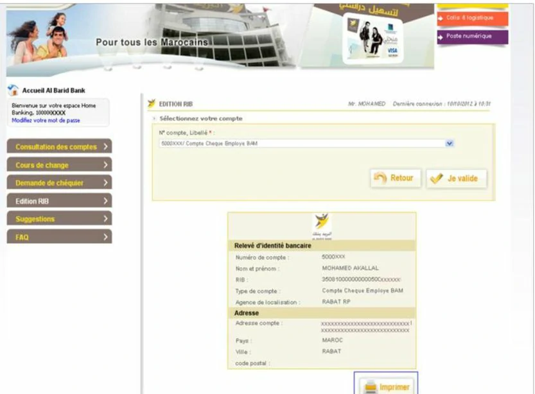Click the Ville value RABAT
This screenshot has height=394, width=535.
pos(331,352)
